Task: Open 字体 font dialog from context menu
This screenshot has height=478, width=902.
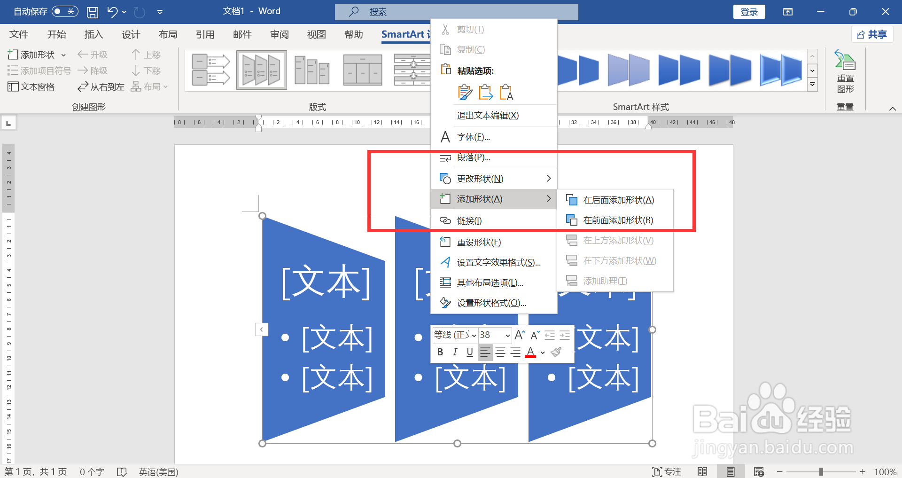Action: pyautogui.click(x=494, y=137)
